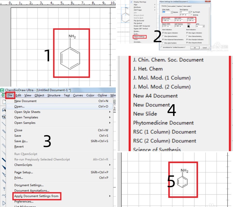Select the Bold Bond tool
Screen dimensions: 233x207
click(x=4, y=160)
